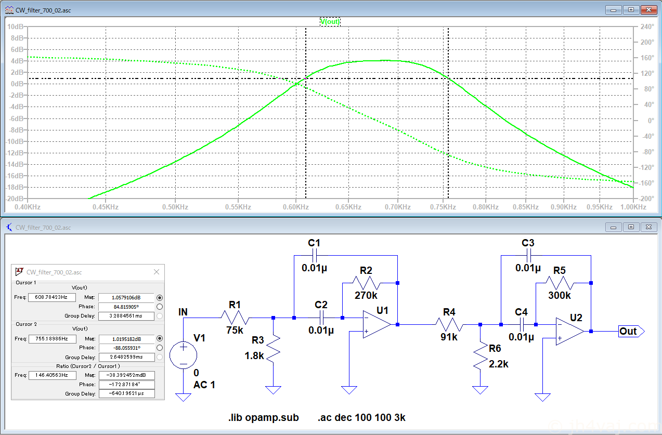Click R3 value label 1.8k

point(255,355)
